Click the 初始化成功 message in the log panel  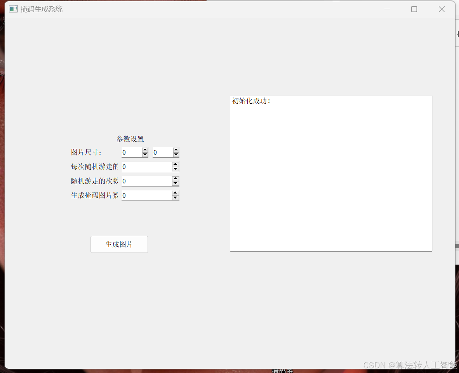pyautogui.click(x=251, y=101)
